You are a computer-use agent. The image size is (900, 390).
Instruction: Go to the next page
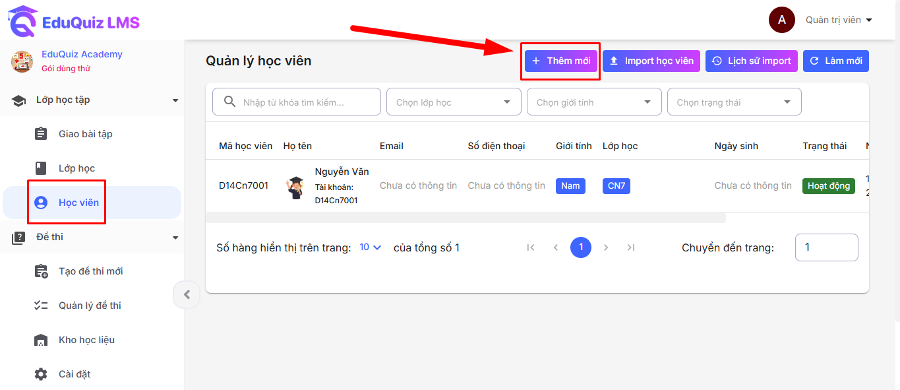(x=606, y=247)
